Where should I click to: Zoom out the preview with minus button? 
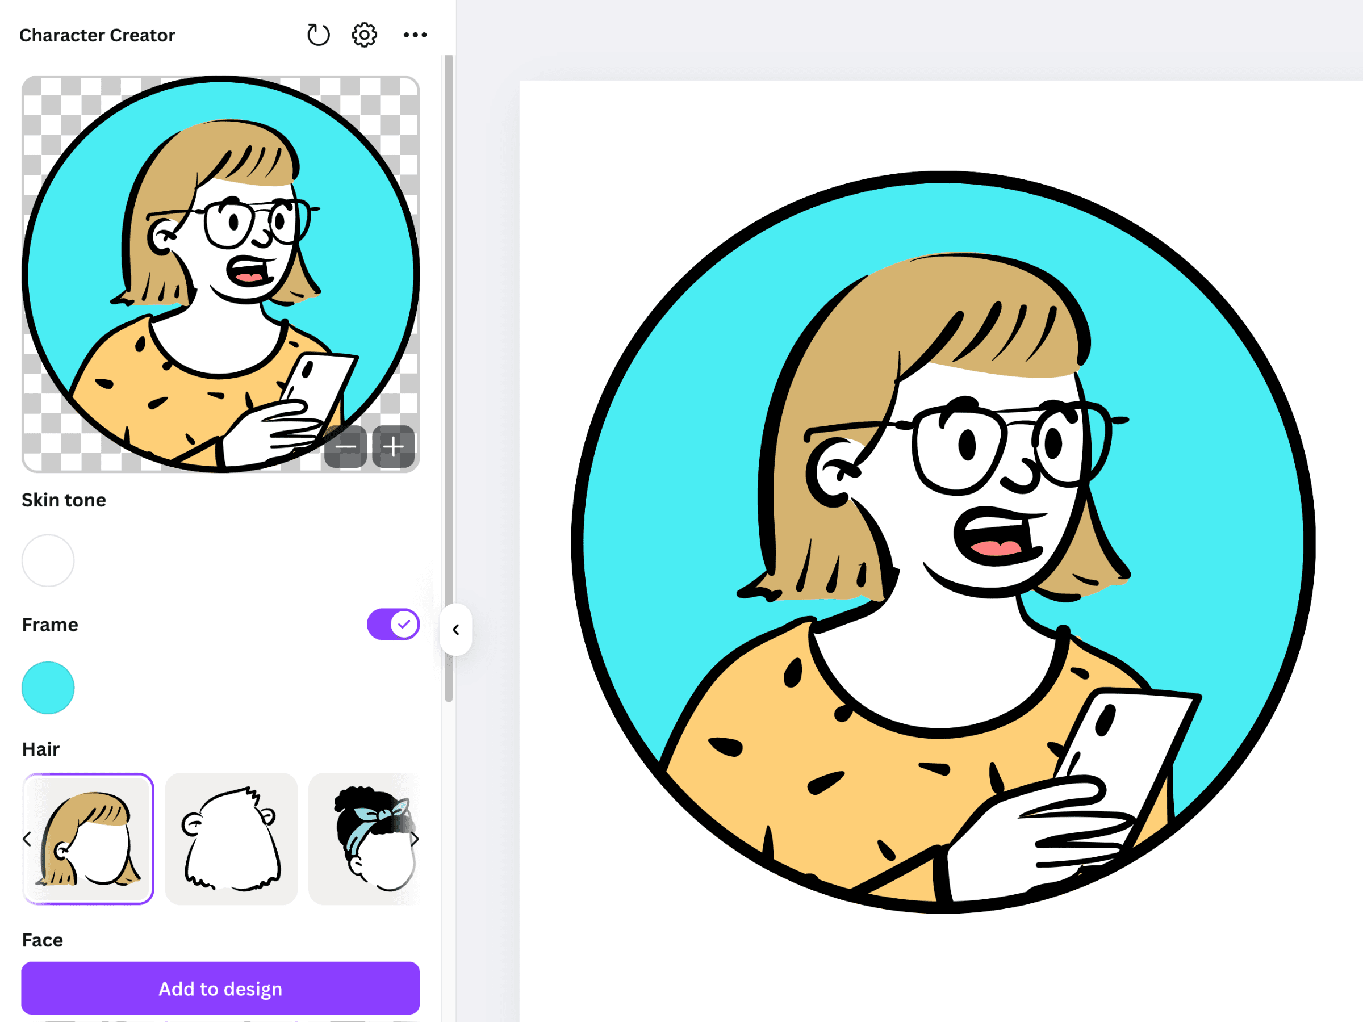click(346, 447)
